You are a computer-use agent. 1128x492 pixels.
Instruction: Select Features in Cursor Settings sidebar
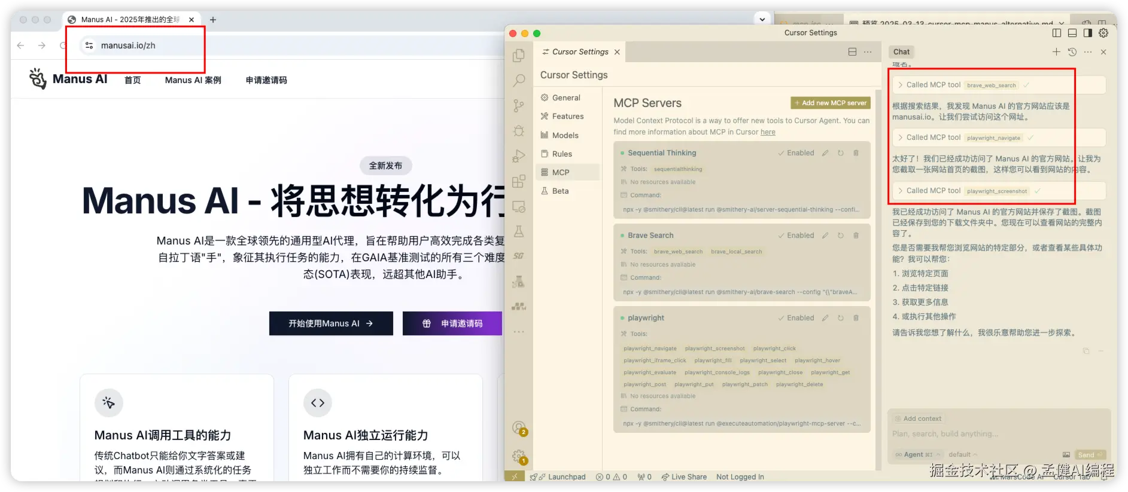[x=567, y=117]
